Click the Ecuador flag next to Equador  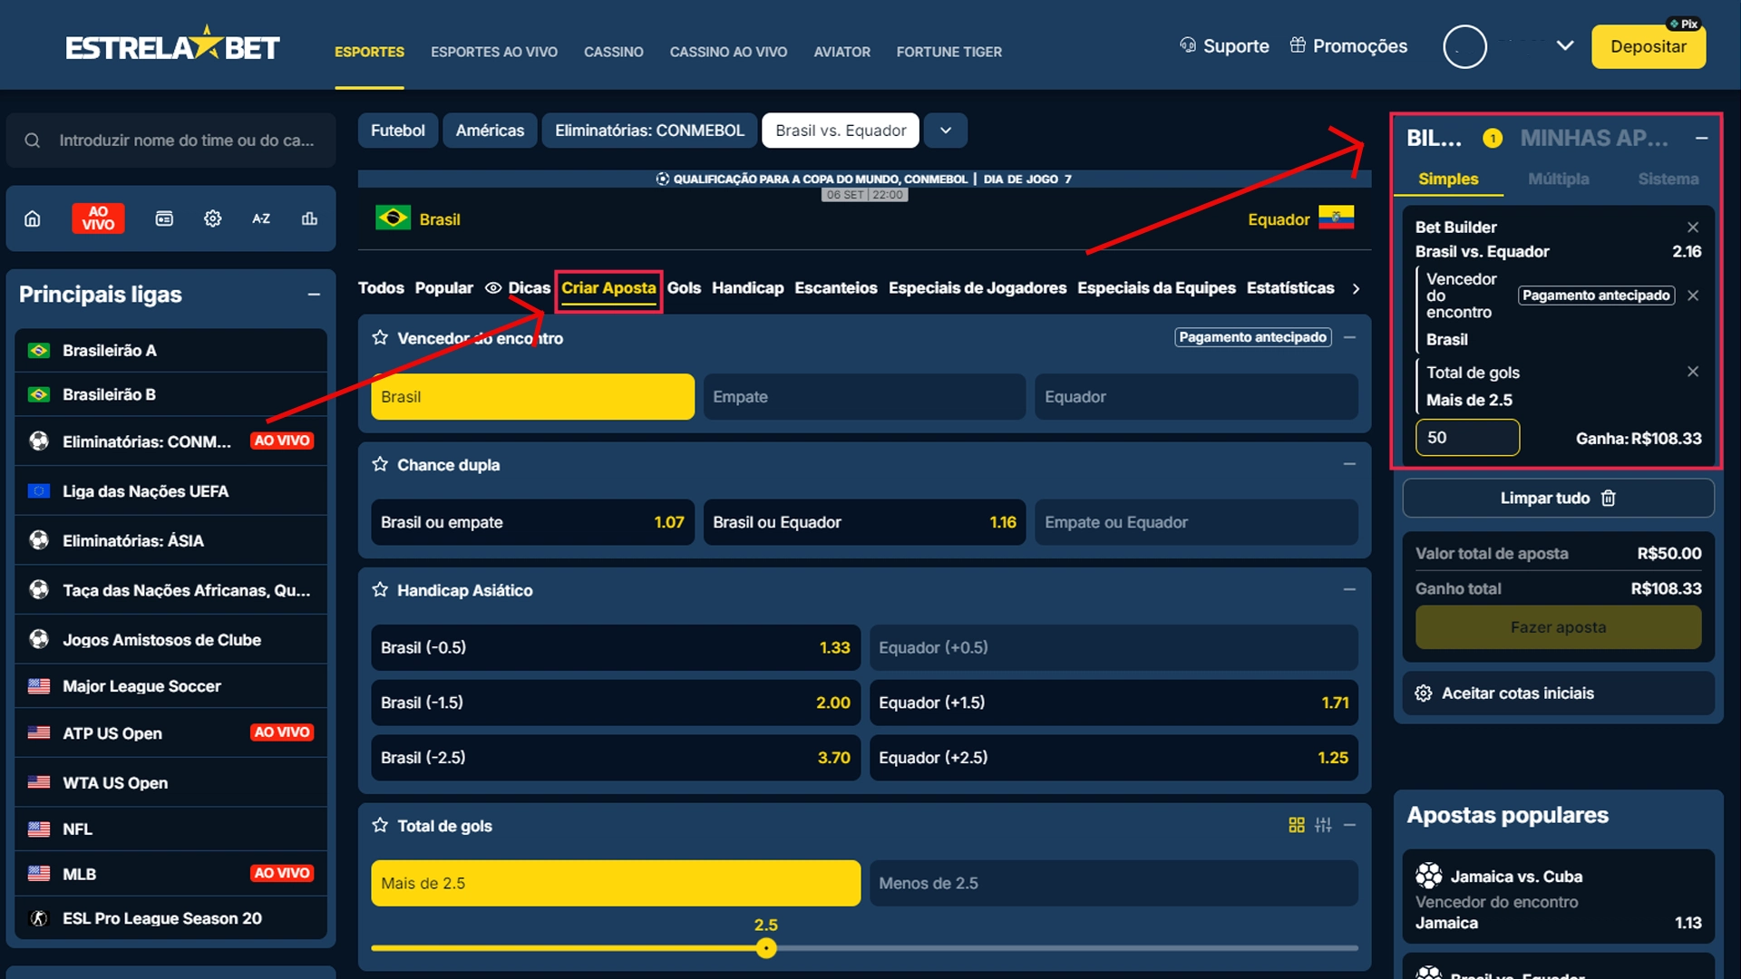tap(1336, 218)
